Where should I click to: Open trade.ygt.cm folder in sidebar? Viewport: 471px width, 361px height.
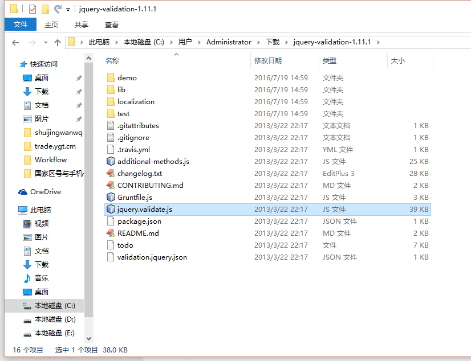click(x=55, y=146)
